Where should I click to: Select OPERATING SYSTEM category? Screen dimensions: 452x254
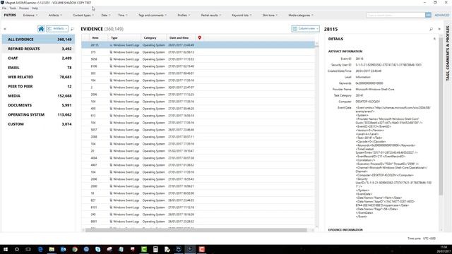(38, 114)
